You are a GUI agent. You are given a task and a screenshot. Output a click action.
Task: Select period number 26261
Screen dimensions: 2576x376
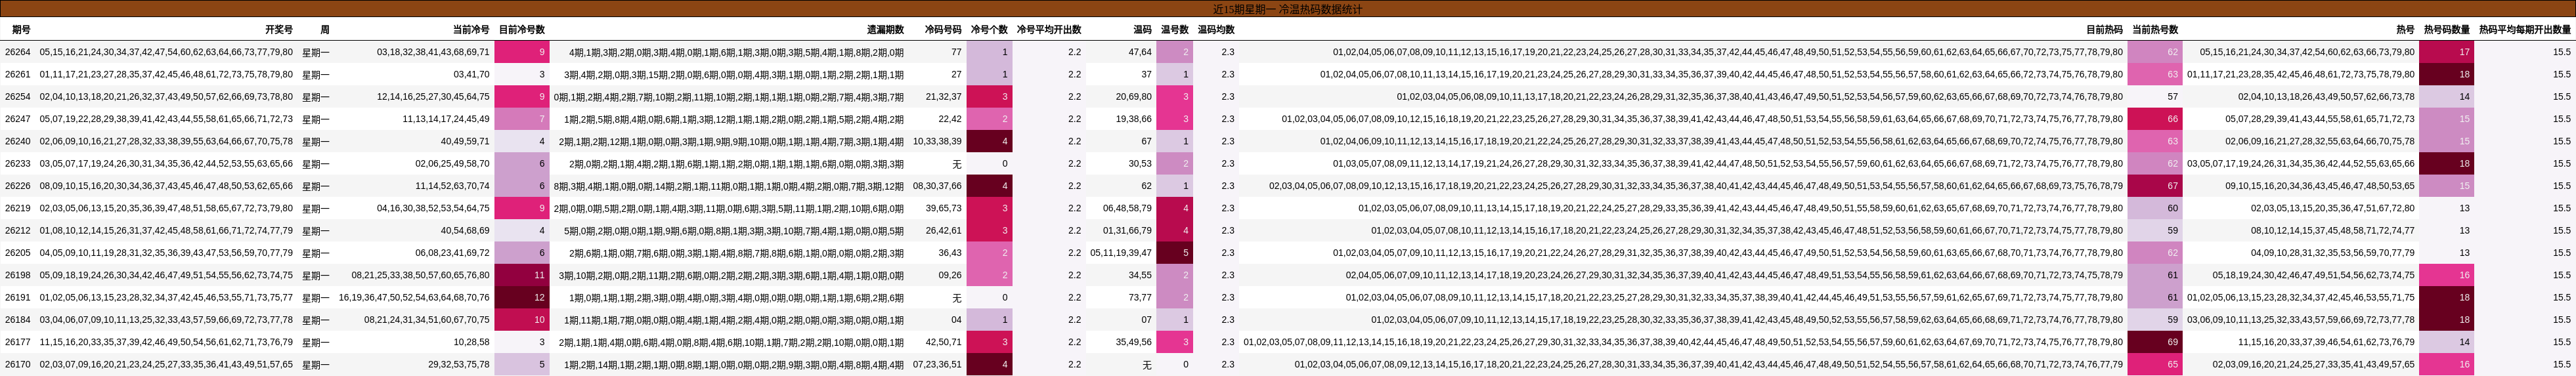pos(17,74)
